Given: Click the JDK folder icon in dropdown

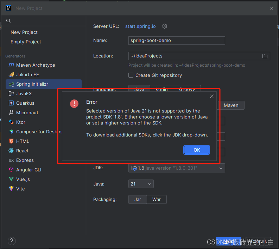Looking at the screenshot, I should (134, 168).
